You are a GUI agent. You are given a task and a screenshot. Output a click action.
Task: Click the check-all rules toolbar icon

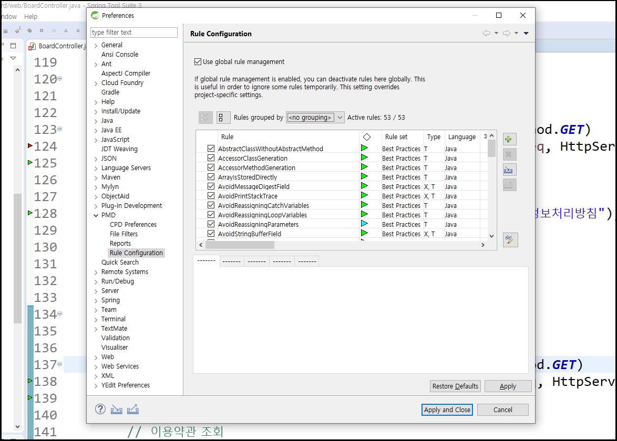click(x=205, y=118)
